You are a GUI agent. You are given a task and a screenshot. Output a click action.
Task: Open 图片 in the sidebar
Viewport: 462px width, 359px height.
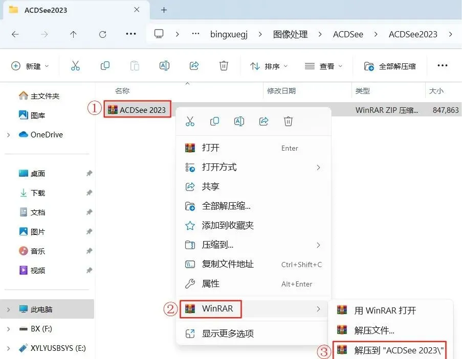[32, 232]
